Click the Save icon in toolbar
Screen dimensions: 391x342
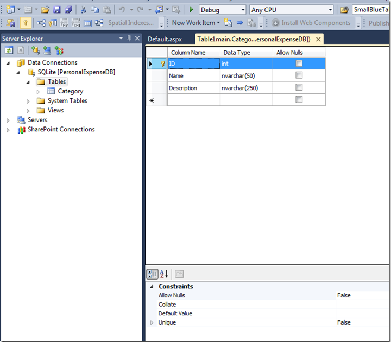[56, 10]
